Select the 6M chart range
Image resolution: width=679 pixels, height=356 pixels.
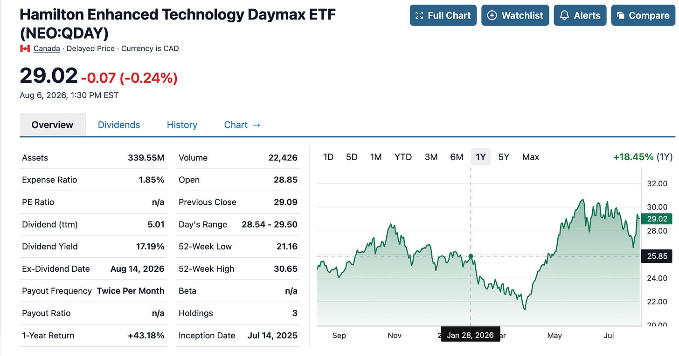pos(457,157)
